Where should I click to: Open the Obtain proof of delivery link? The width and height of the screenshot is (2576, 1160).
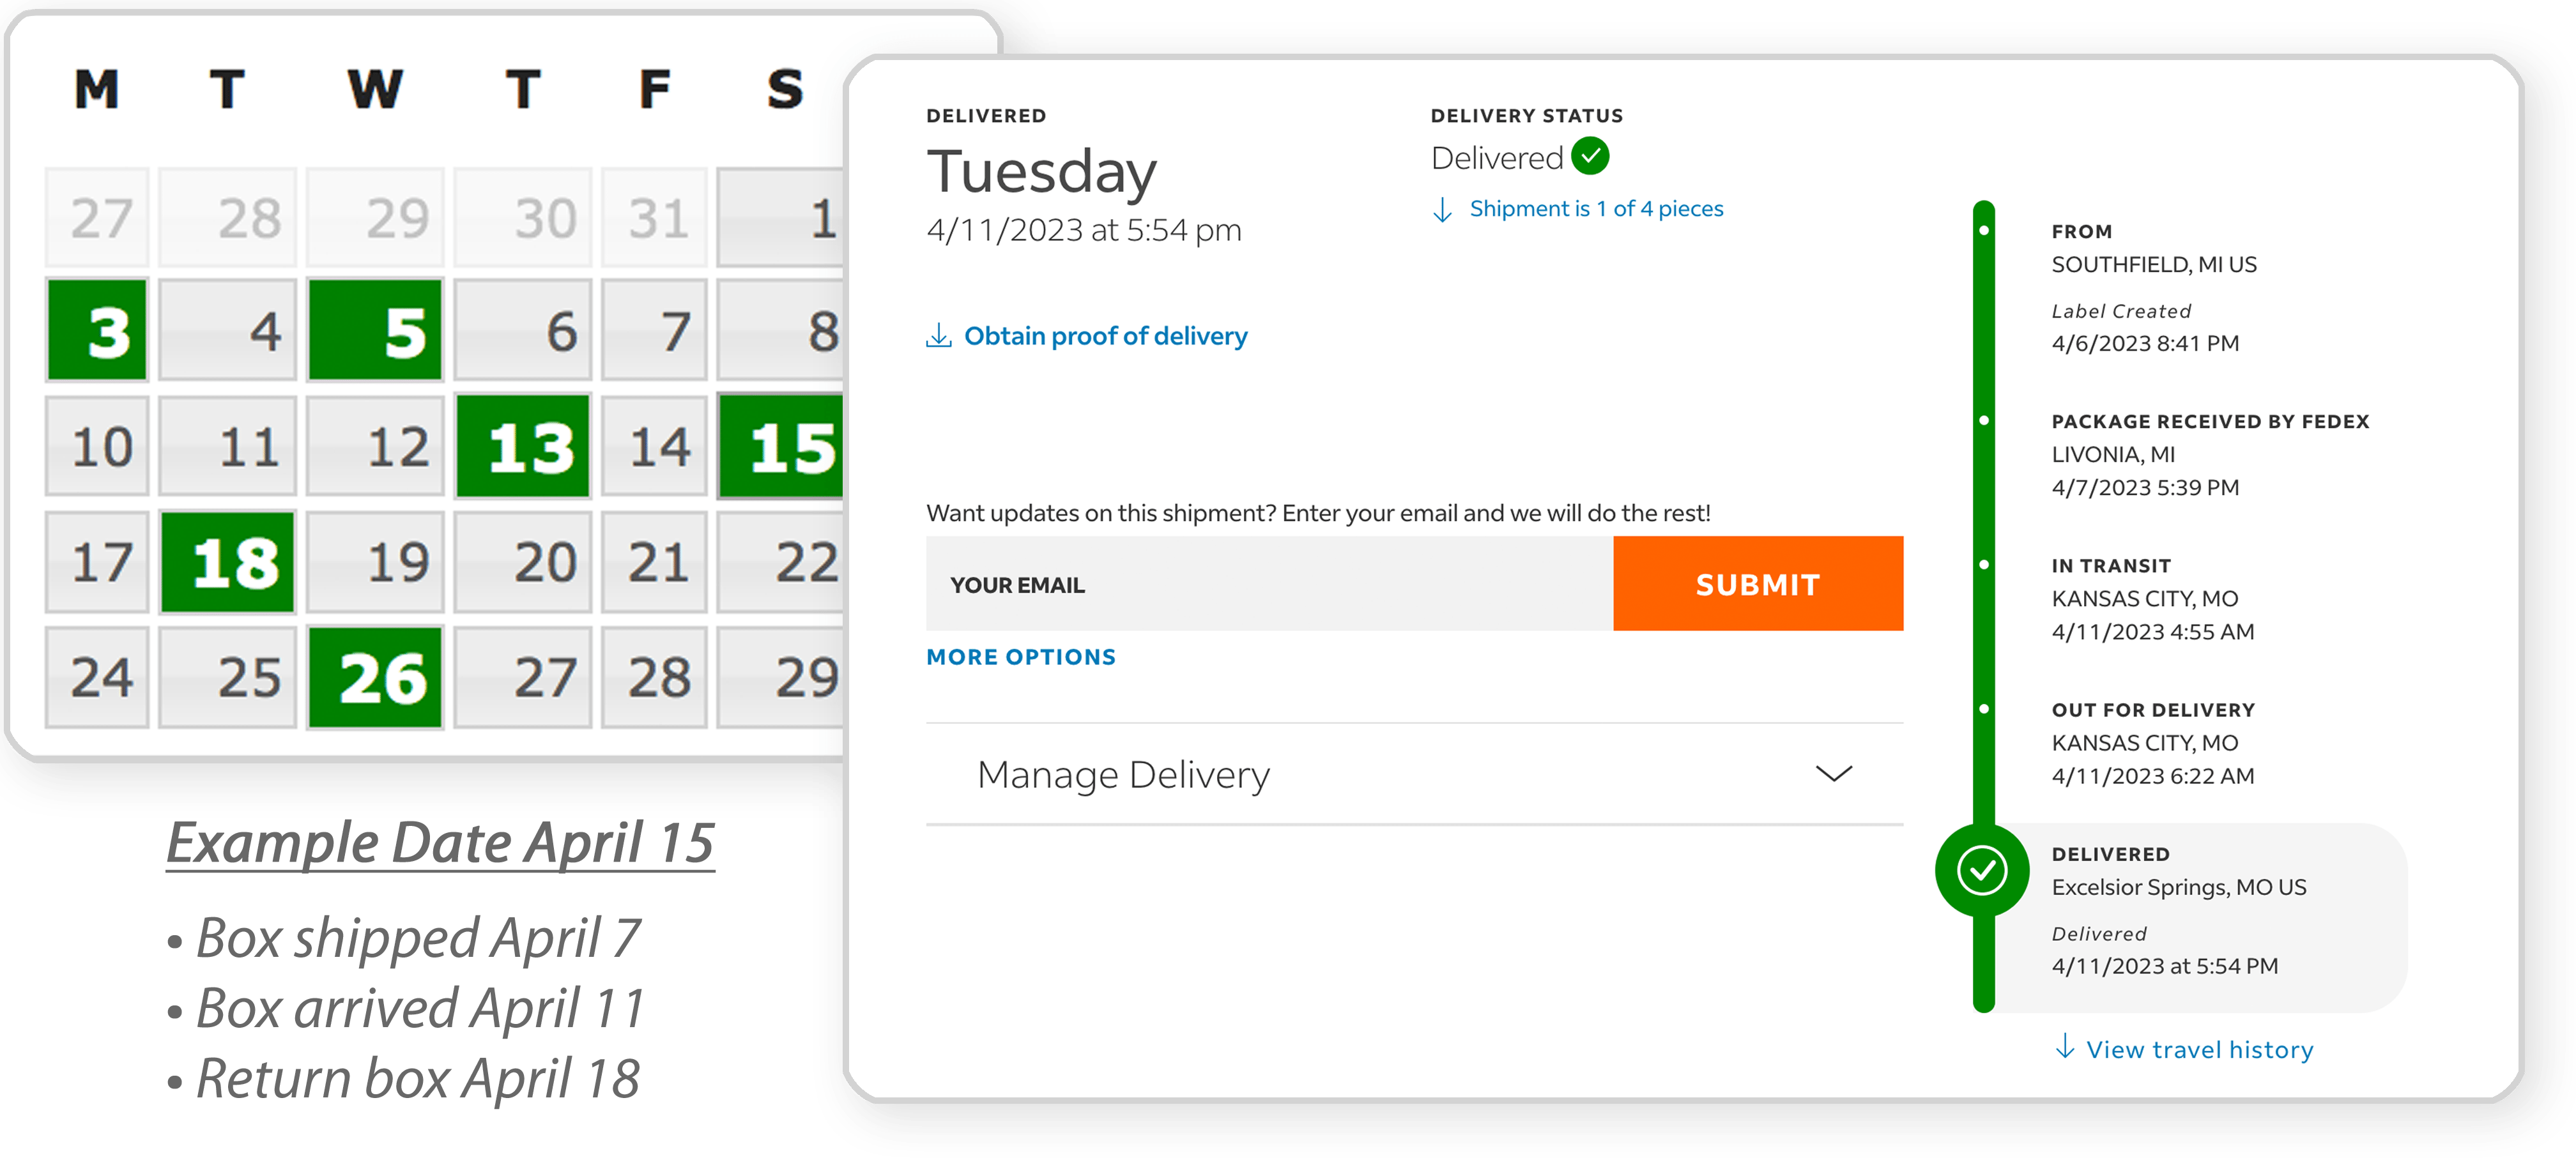(x=1105, y=336)
